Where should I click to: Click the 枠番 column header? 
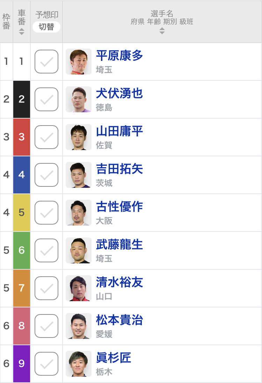pyautogui.click(x=6, y=22)
